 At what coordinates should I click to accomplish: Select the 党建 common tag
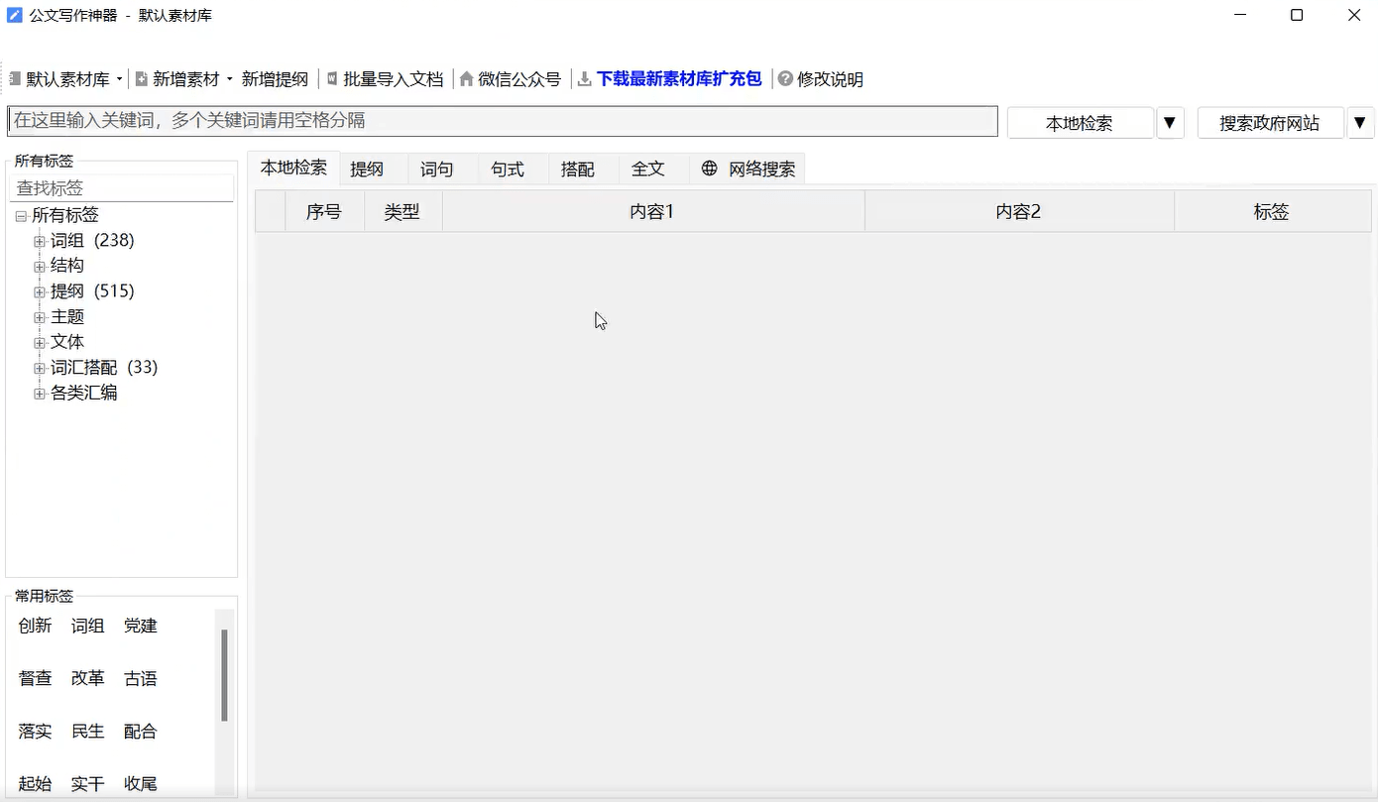point(140,626)
